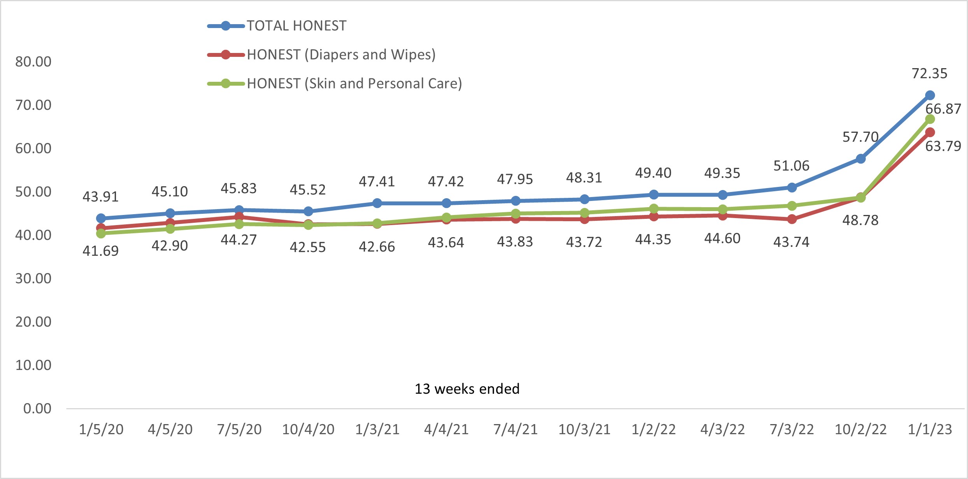
Task: Click the green Skin and Personal Care legend marker
Action: click(226, 84)
